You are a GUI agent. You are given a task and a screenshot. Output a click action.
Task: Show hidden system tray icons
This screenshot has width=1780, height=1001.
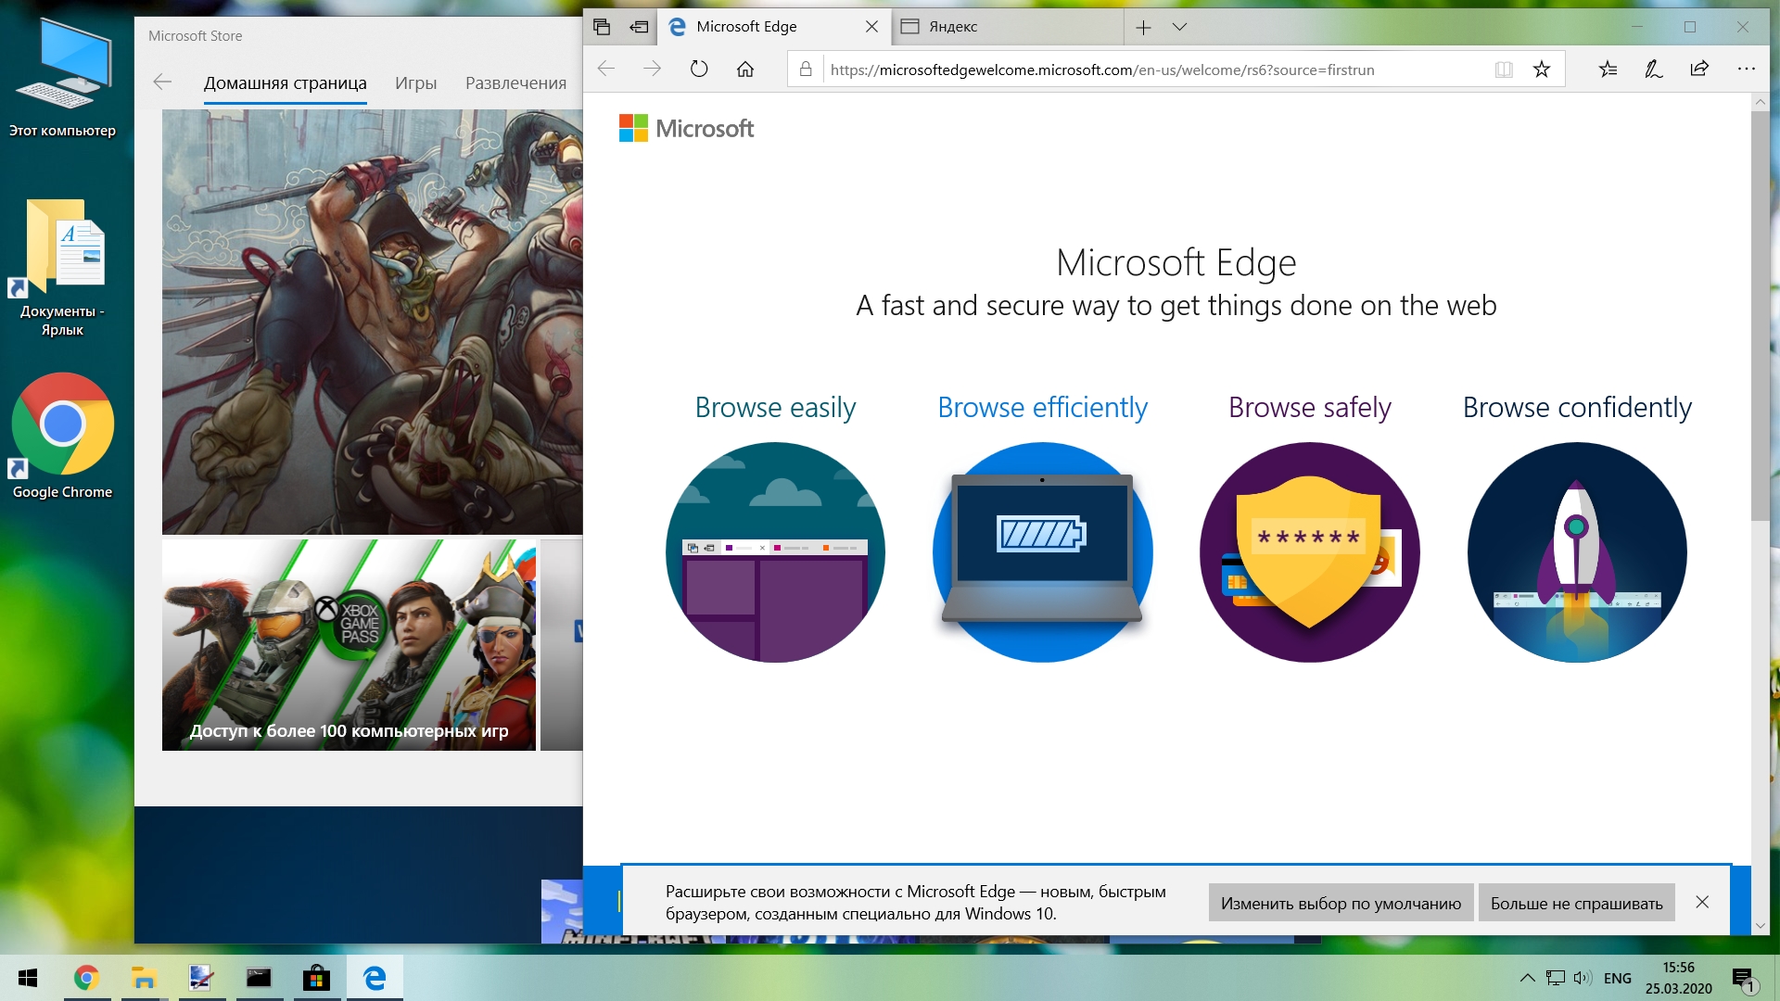(1527, 978)
